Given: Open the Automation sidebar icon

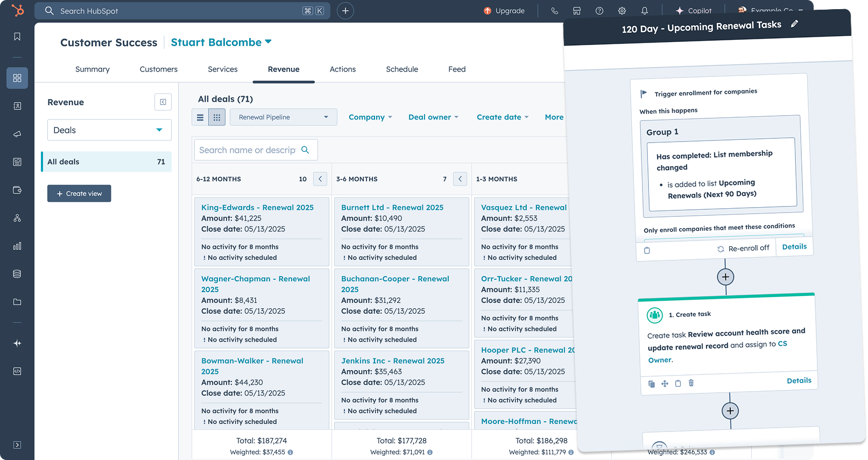Looking at the screenshot, I should pos(17,218).
